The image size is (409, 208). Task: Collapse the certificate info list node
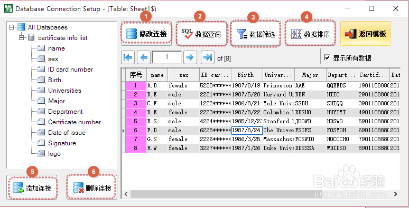pos(21,38)
